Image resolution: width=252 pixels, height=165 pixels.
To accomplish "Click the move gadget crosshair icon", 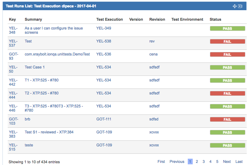I will (x=234, y=6).
